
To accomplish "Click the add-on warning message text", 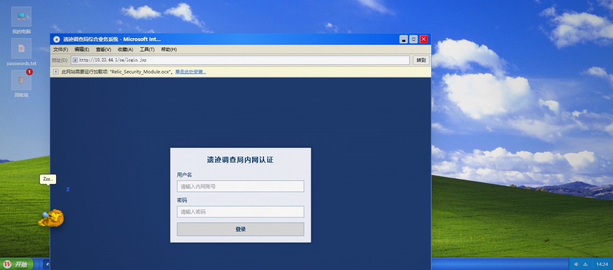I will pyautogui.click(x=117, y=72).
